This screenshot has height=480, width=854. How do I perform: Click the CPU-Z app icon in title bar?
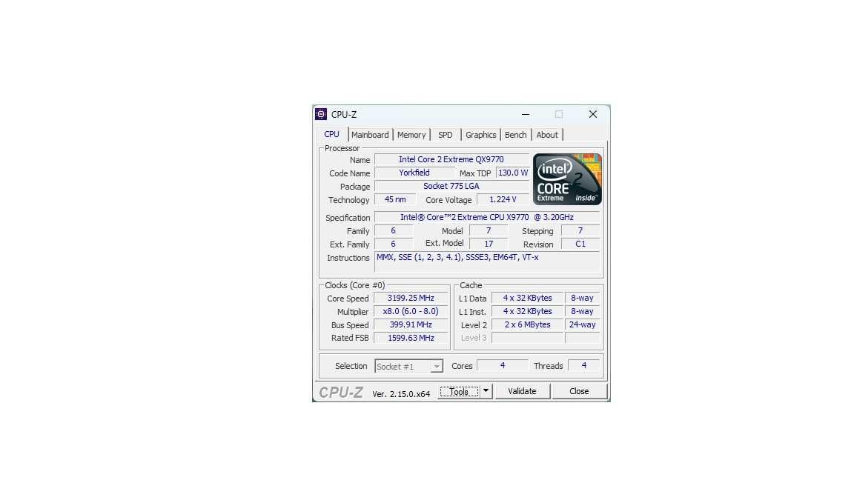point(321,114)
